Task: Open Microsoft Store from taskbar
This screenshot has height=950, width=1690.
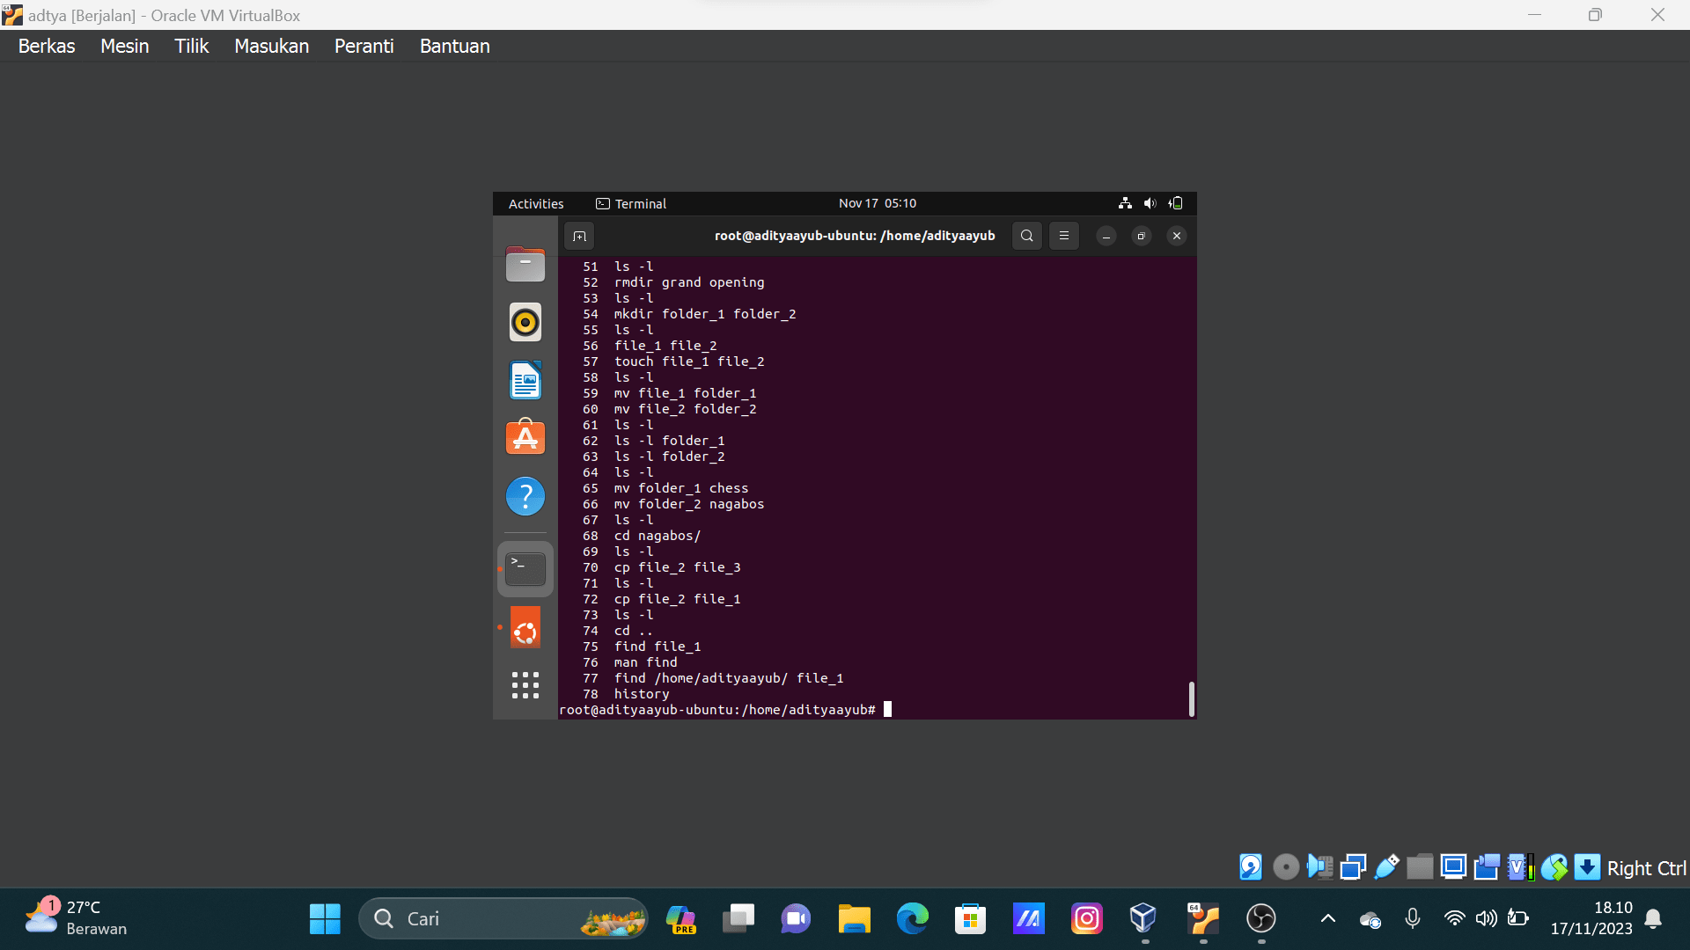Action: point(970,918)
